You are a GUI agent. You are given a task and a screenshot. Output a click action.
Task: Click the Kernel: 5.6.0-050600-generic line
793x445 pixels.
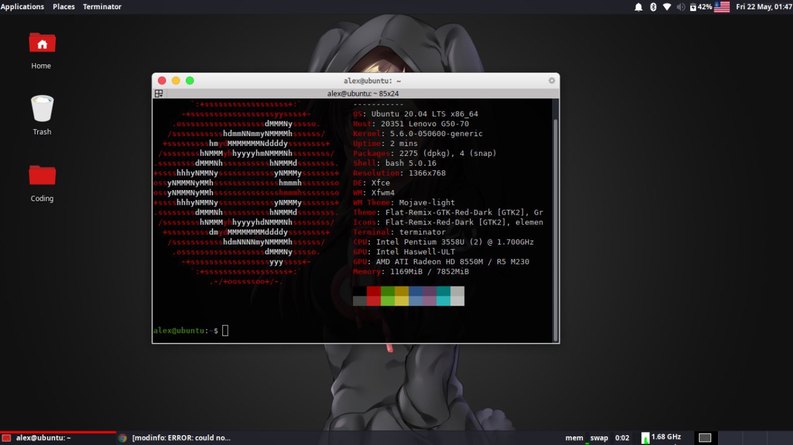point(418,134)
